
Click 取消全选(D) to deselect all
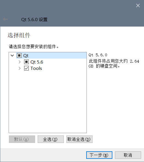(x=79, y=139)
